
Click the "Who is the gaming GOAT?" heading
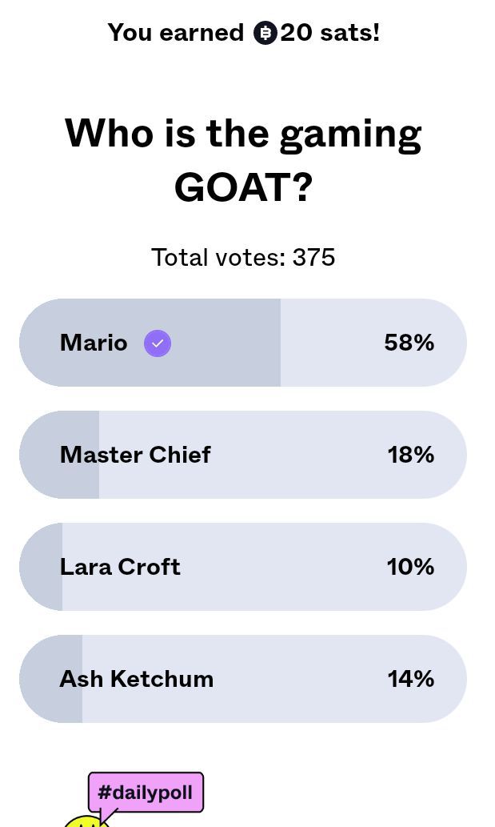pyautogui.click(x=243, y=160)
